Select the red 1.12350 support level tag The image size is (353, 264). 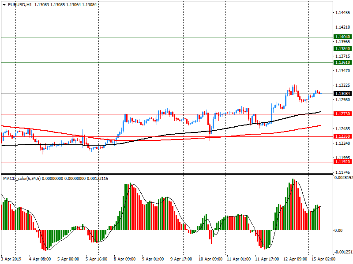342,136
